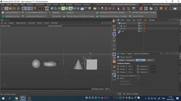Select the Spline Pen tool icon
The height and width of the screenshot is (101, 181).
click(56, 8)
